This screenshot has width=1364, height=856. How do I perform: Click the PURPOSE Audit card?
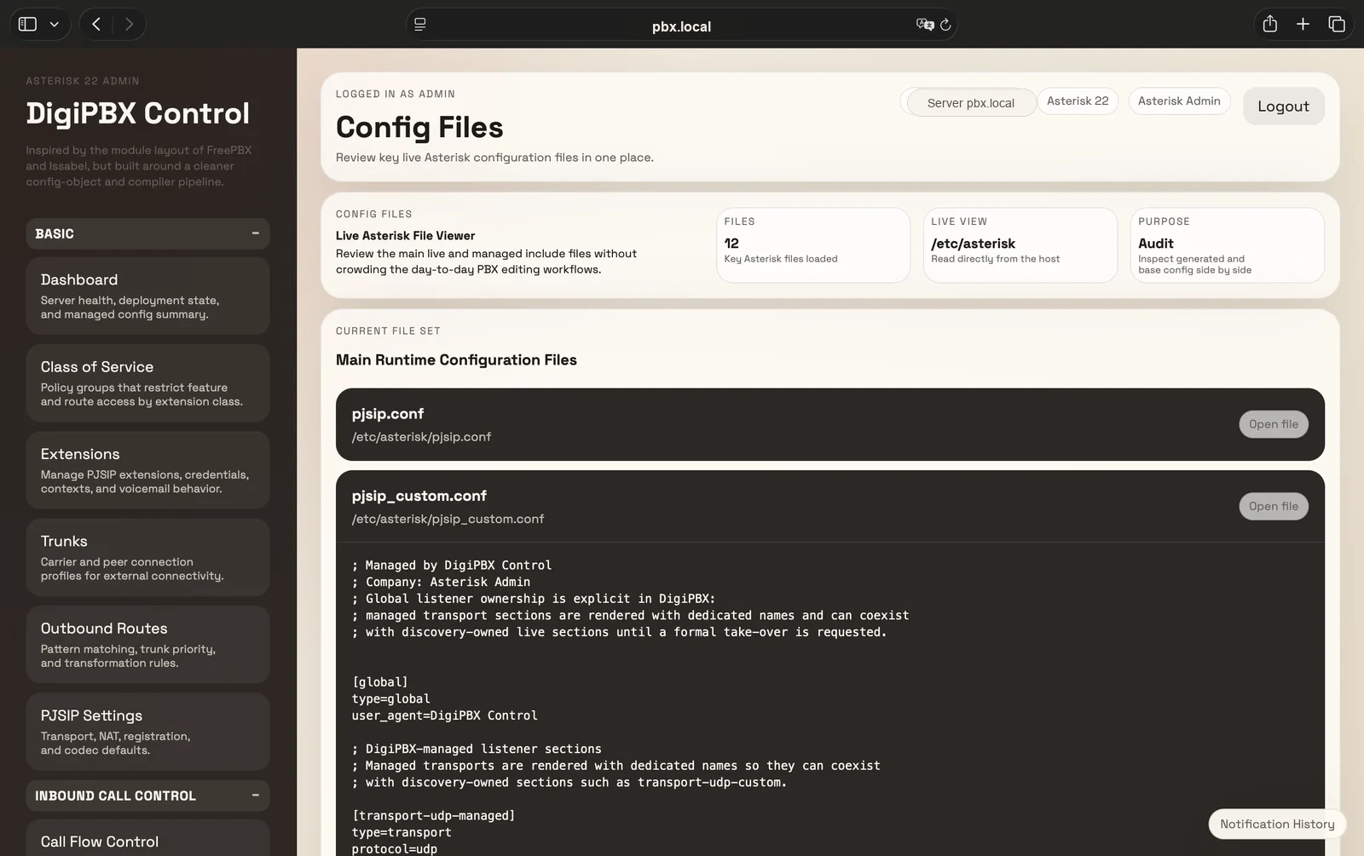tap(1227, 245)
